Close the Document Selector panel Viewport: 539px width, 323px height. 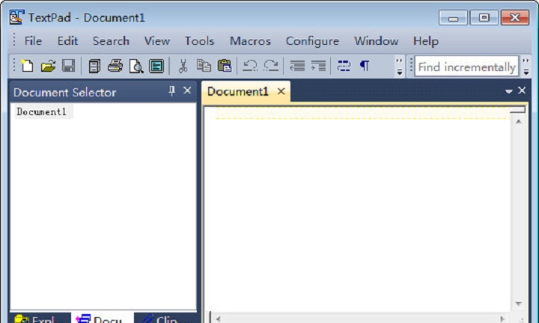[187, 90]
